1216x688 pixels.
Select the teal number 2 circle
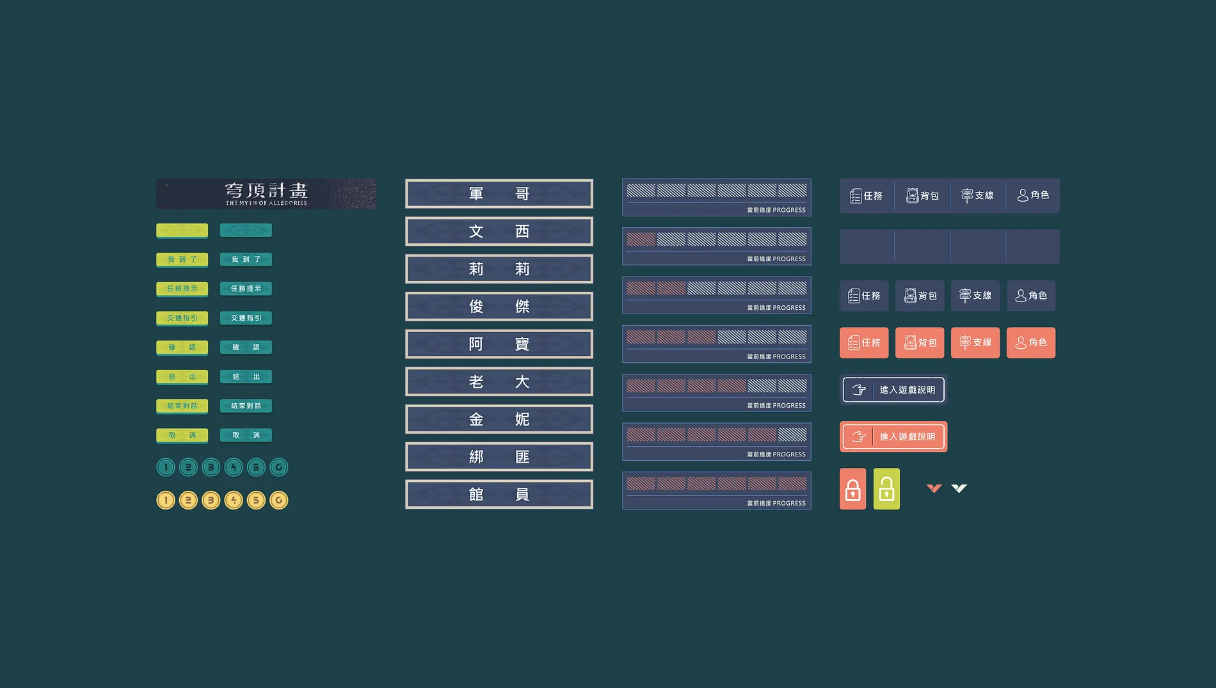[x=188, y=467]
